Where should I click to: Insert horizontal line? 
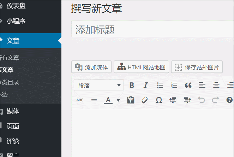click(94, 100)
